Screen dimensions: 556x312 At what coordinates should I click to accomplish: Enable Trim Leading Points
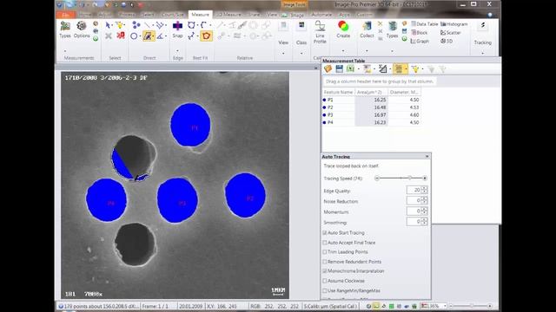(324, 252)
